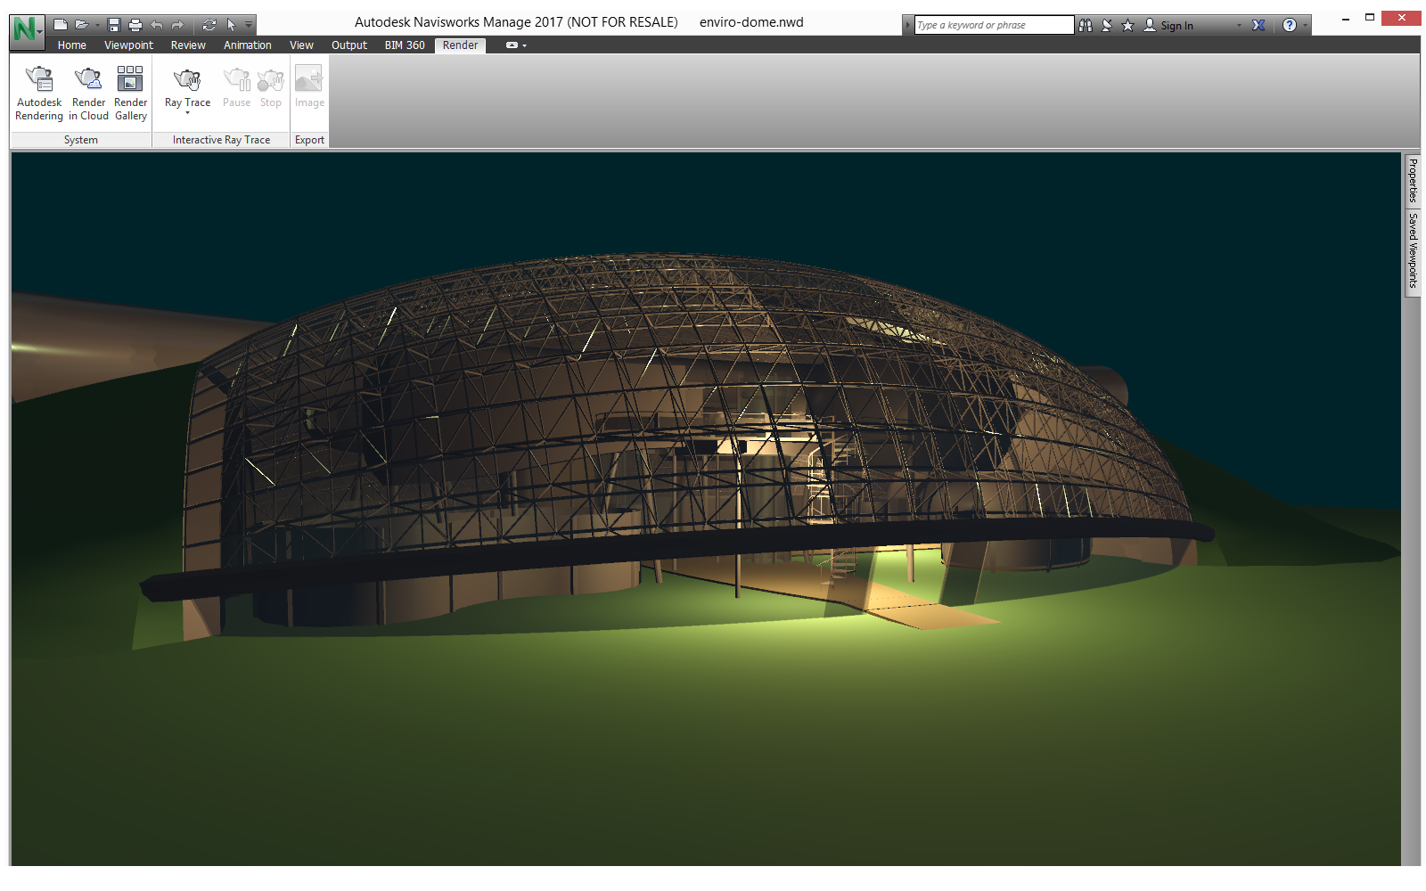Show the Saved Viewpoints side panel
This screenshot has height=891, width=1426.
point(1413,249)
